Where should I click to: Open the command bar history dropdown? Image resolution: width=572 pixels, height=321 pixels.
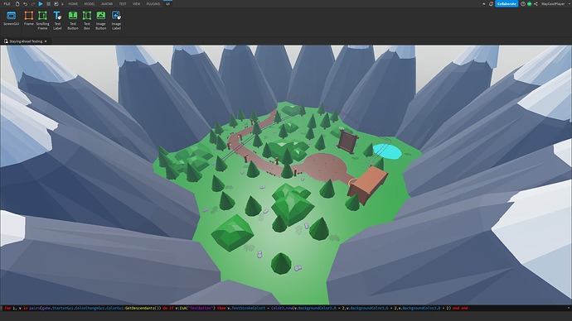coord(569,308)
